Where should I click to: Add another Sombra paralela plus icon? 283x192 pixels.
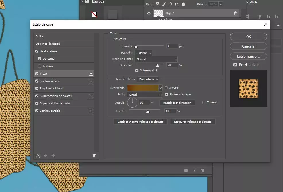pos(91,111)
